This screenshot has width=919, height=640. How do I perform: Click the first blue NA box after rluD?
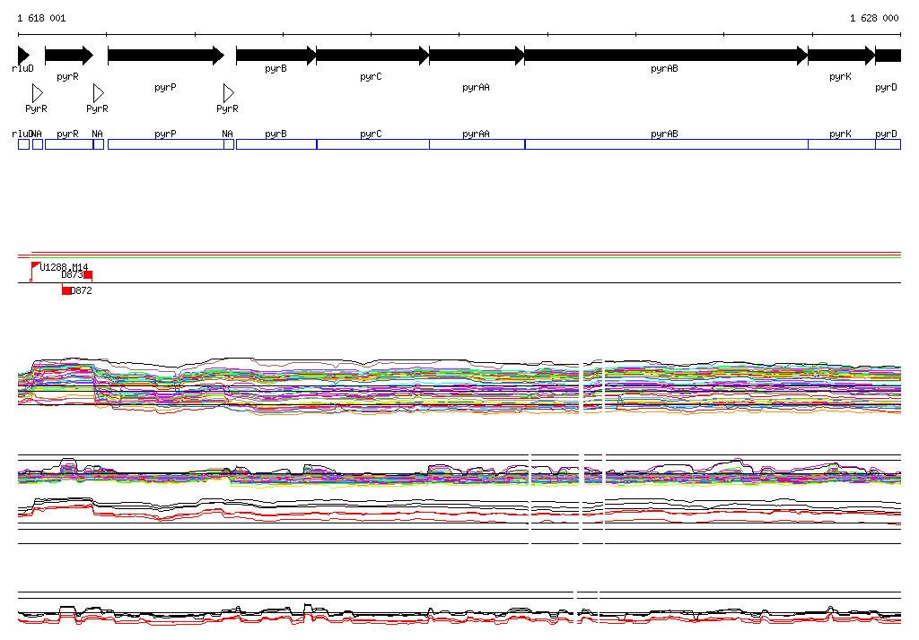38,144
